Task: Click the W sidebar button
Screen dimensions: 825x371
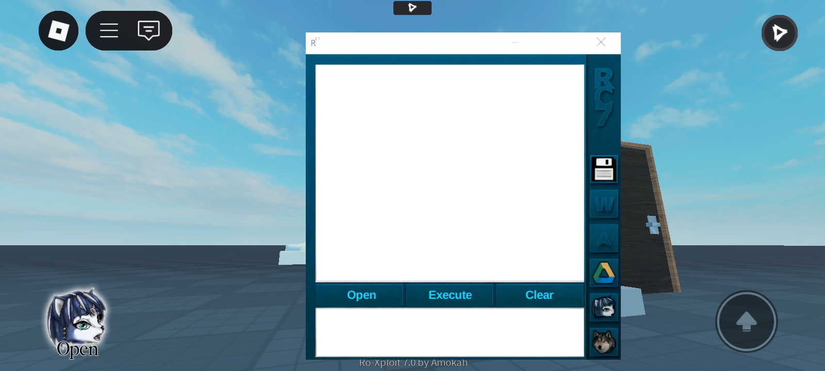Action: [x=604, y=204]
